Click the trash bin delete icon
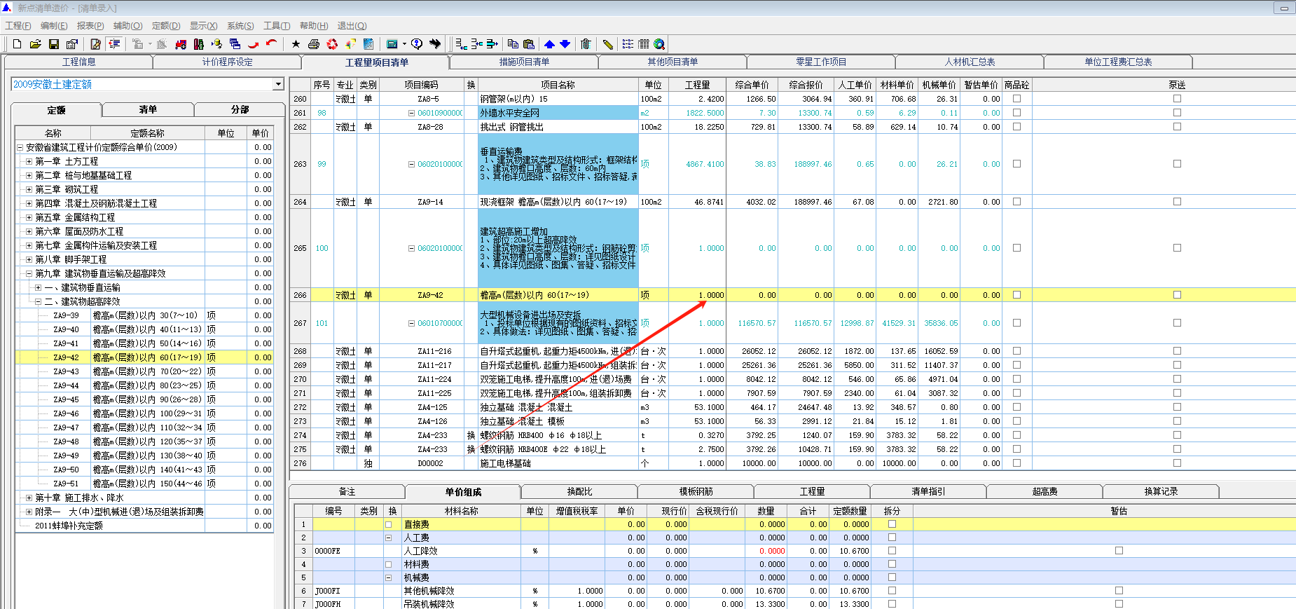 586,44
